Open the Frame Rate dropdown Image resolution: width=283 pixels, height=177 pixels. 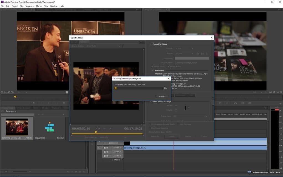tap(190, 116)
